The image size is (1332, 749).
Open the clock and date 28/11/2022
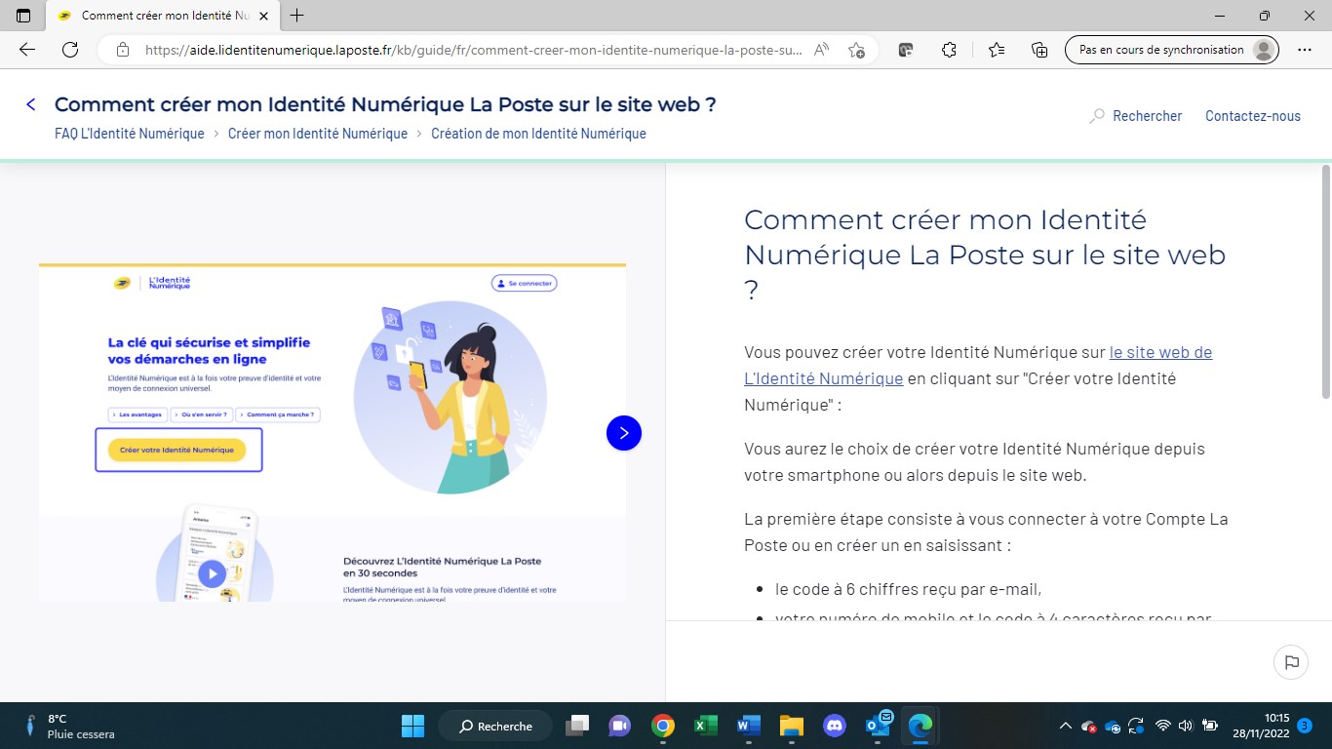pos(1263,726)
